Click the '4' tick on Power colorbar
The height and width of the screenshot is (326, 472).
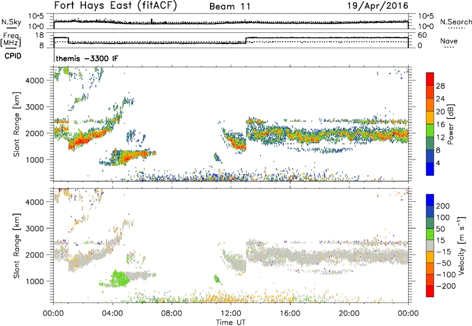click(438, 163)
